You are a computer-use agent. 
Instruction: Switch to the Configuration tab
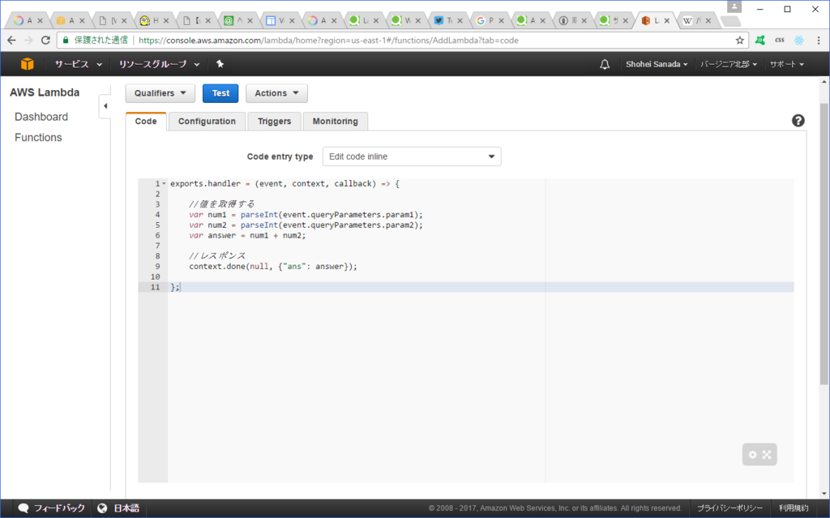pyautogui.click(x=207, y=122)
